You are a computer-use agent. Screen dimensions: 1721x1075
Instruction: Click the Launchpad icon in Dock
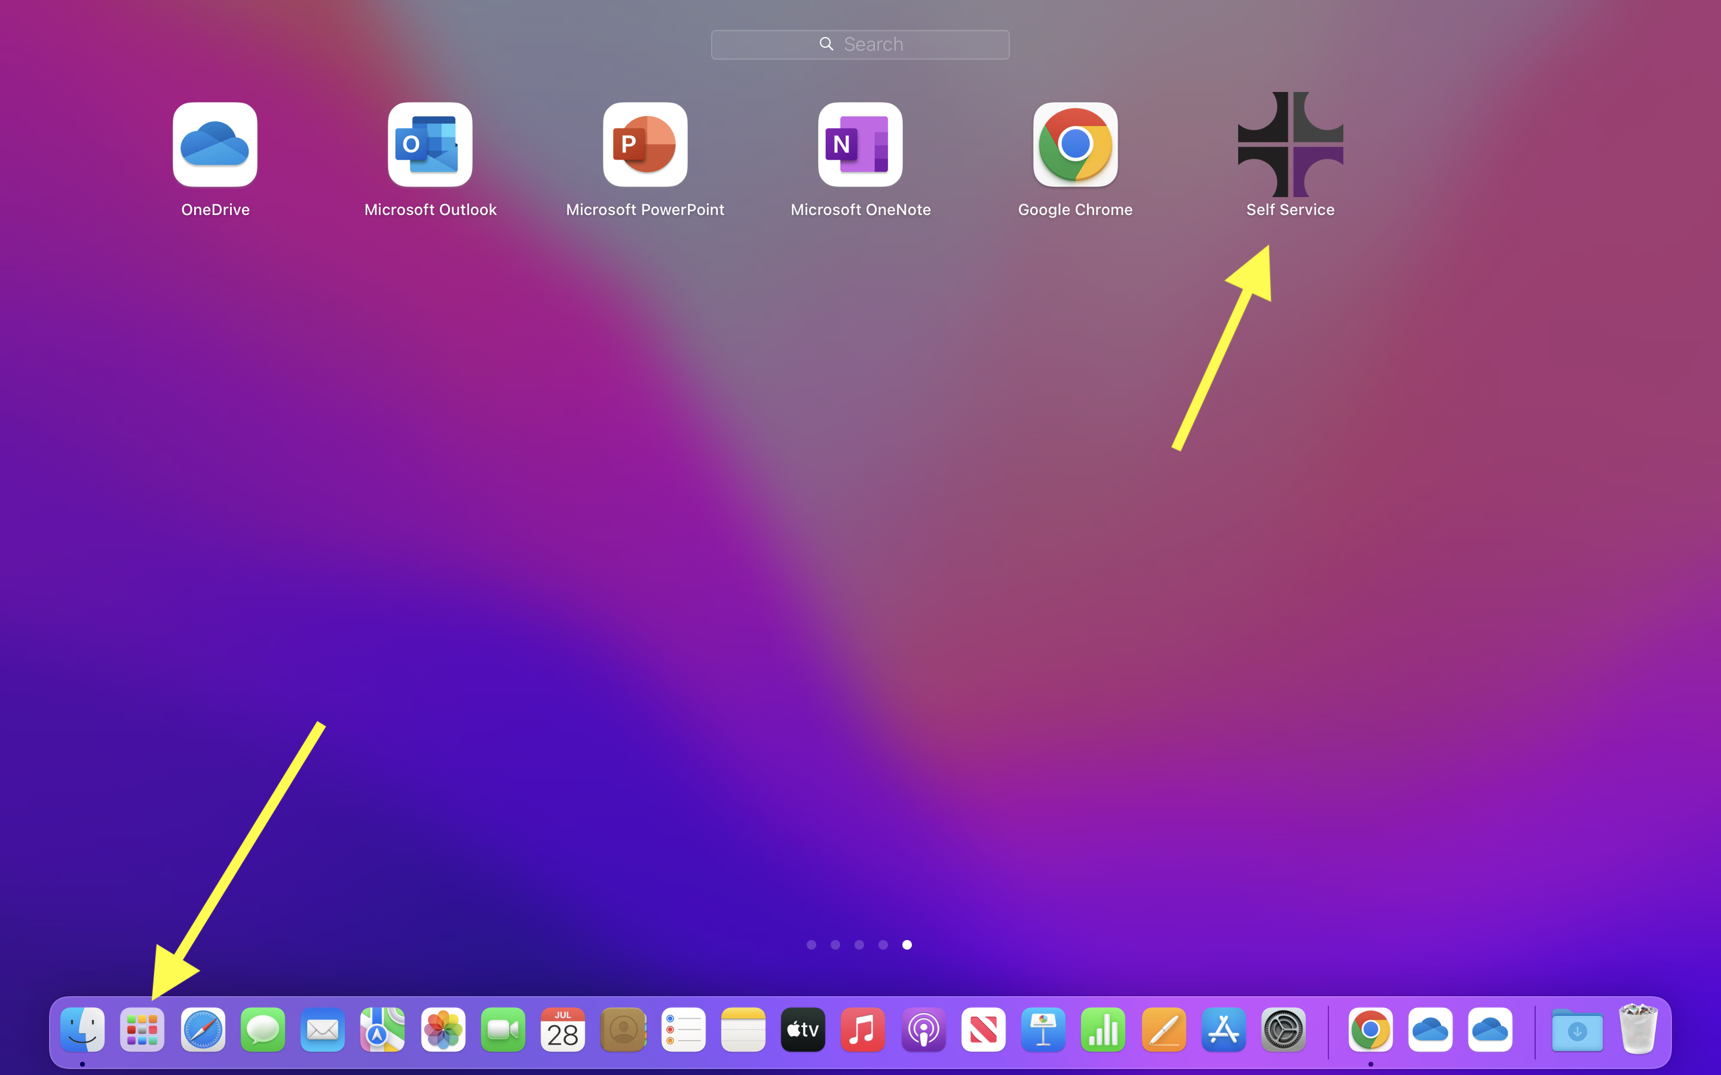pyautogui.click(x=142, y=1030)
